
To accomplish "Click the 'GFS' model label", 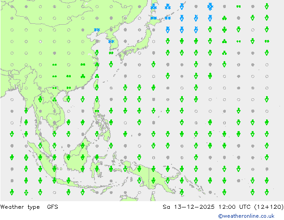I will [x=52, y=207].
